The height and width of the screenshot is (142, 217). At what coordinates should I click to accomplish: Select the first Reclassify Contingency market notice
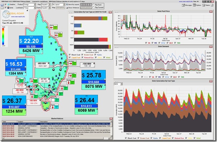tap(56, 124)
